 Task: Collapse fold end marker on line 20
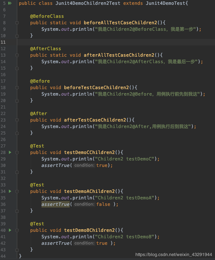pyautogui.click(x=17, y=100)
